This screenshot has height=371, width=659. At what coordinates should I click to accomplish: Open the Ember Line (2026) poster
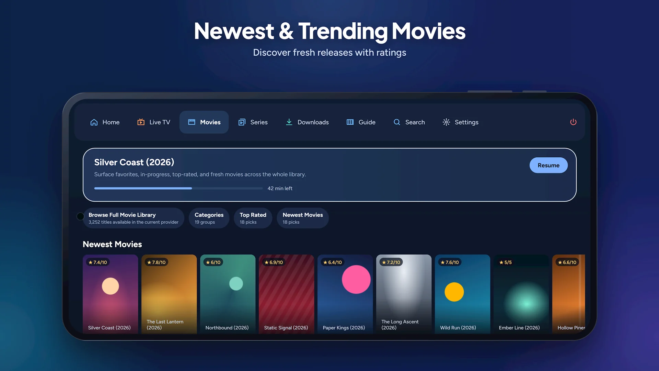[521, 294]
